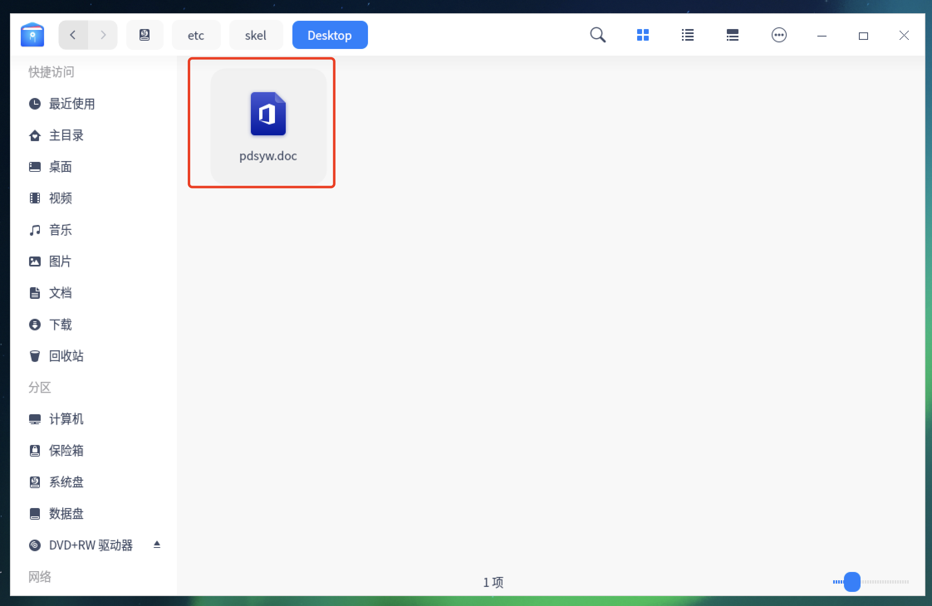
Task: Click the music note icon beside 音乐
Action: pos(35,230)
